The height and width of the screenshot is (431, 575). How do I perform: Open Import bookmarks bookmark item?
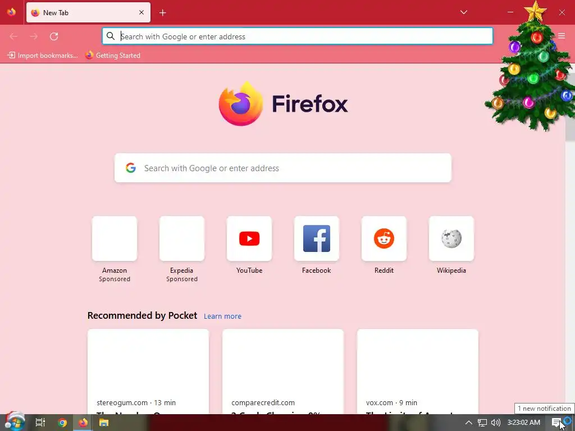pos(43,56)
